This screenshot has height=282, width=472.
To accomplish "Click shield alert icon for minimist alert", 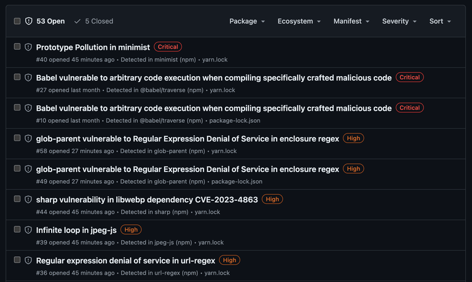I will click(x=28, y=47).
